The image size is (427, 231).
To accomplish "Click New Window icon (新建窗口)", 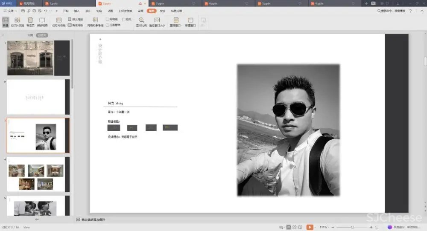I will 190,22.
